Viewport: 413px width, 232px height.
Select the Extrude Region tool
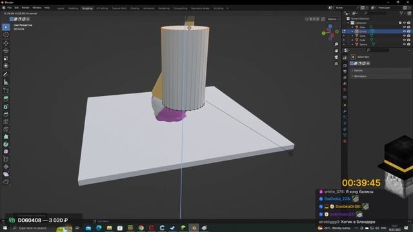6,99
